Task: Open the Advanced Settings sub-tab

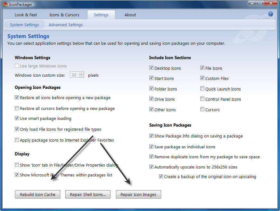Action: coord(66,25)
